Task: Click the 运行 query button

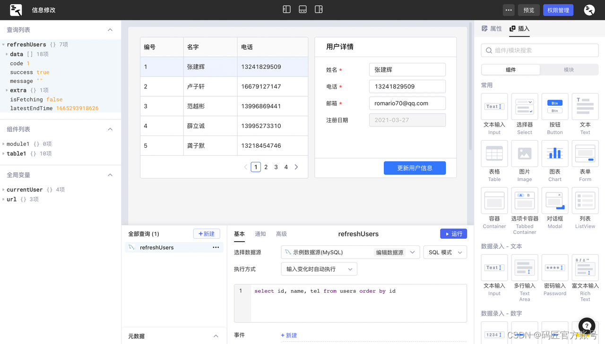Action: tap(453, 234)
